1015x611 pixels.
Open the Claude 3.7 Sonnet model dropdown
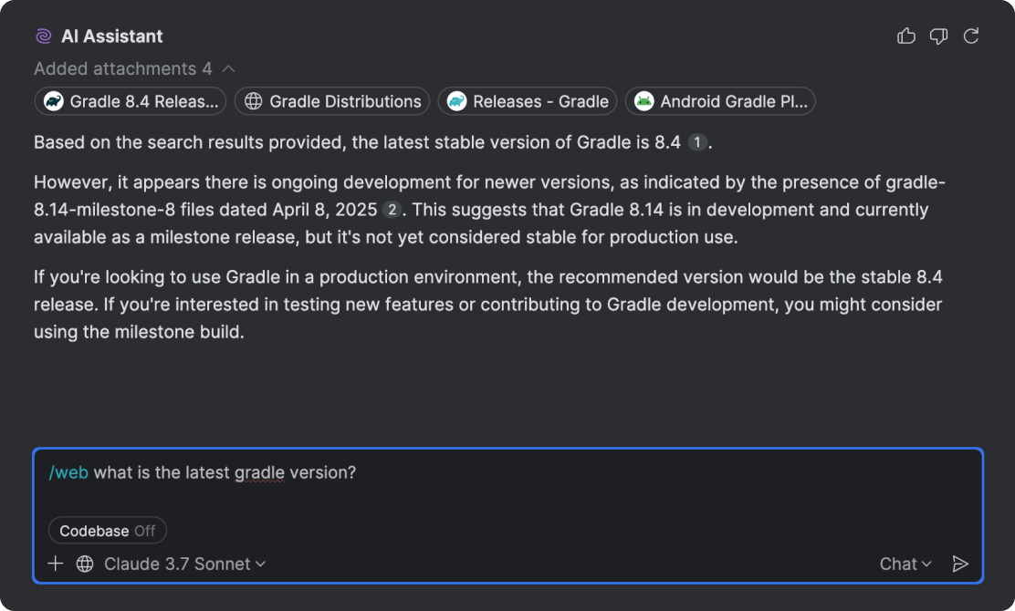point(185,564)
